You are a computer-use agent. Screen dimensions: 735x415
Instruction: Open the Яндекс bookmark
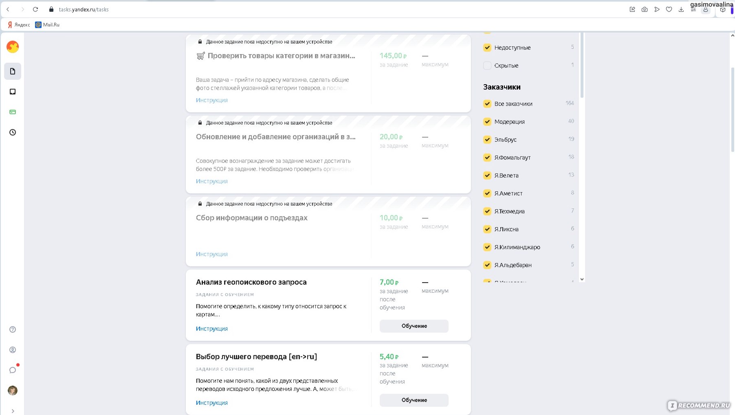(x=19, y=25)
